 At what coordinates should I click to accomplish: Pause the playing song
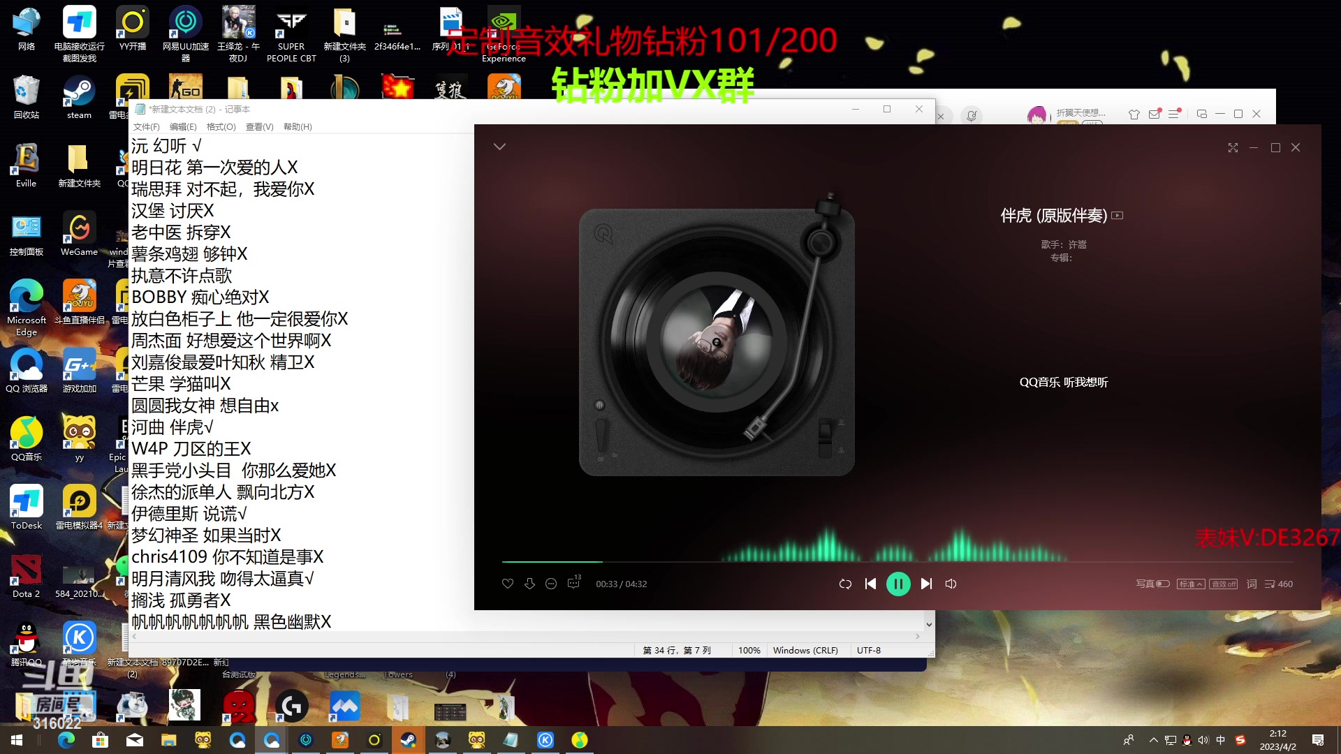coord(898,584)
